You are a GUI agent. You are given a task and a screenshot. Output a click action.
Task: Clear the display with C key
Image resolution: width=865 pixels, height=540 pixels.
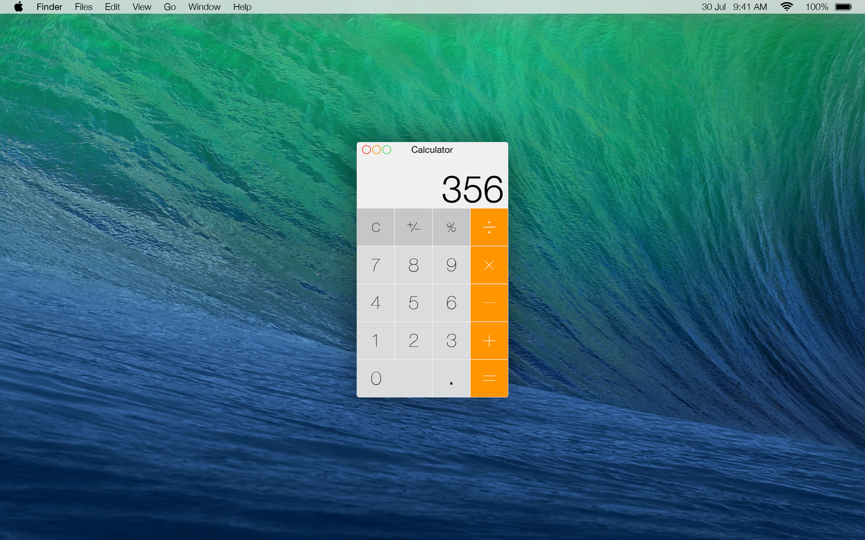tap(375, 227)
